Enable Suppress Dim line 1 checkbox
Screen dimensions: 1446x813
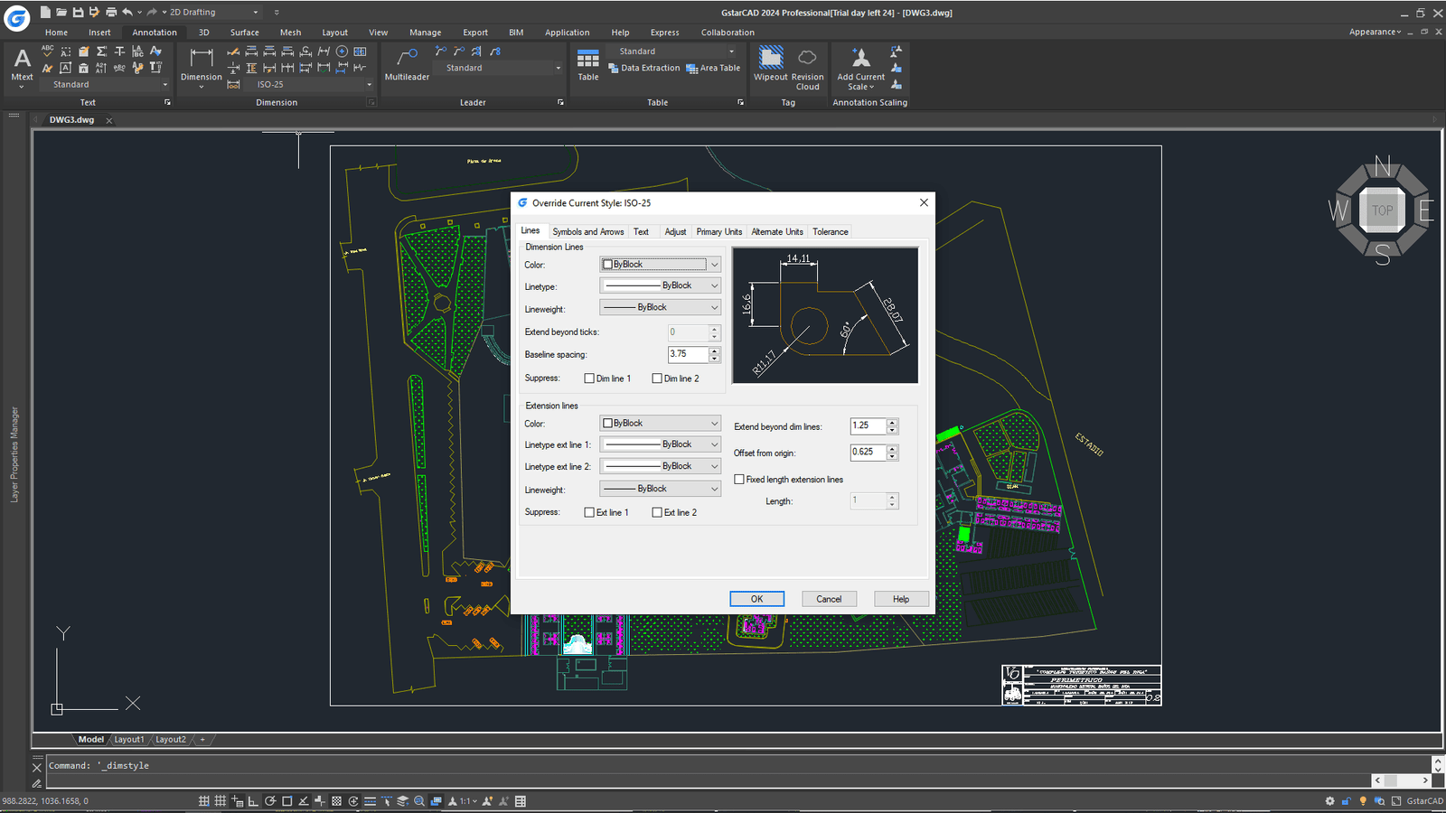[x=589, y=378]
